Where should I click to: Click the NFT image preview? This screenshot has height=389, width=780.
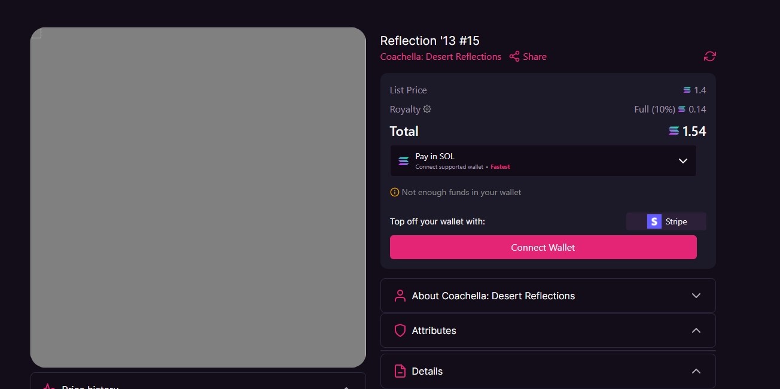pyautogui.click(x=198, y=197)
